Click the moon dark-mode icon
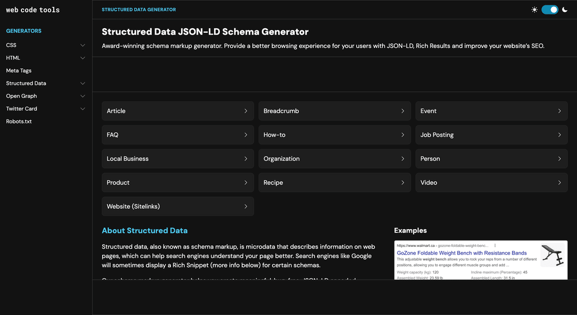Image resolution: width=577 pixels, height=315 pixels. [565, 10]
